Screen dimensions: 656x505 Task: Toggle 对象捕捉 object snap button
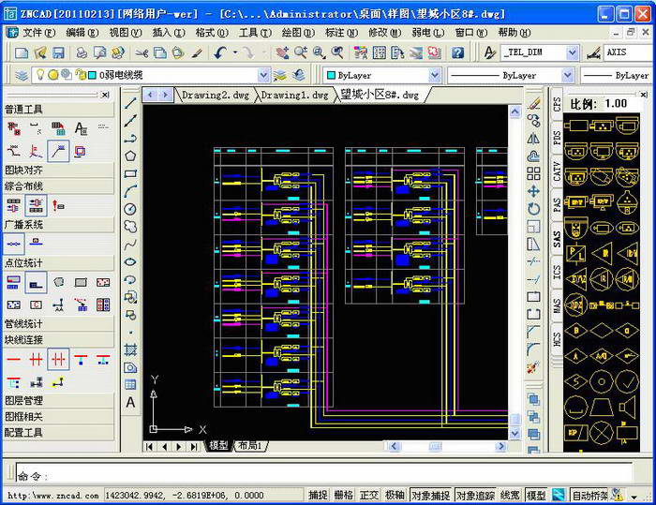tap(430, 495)
